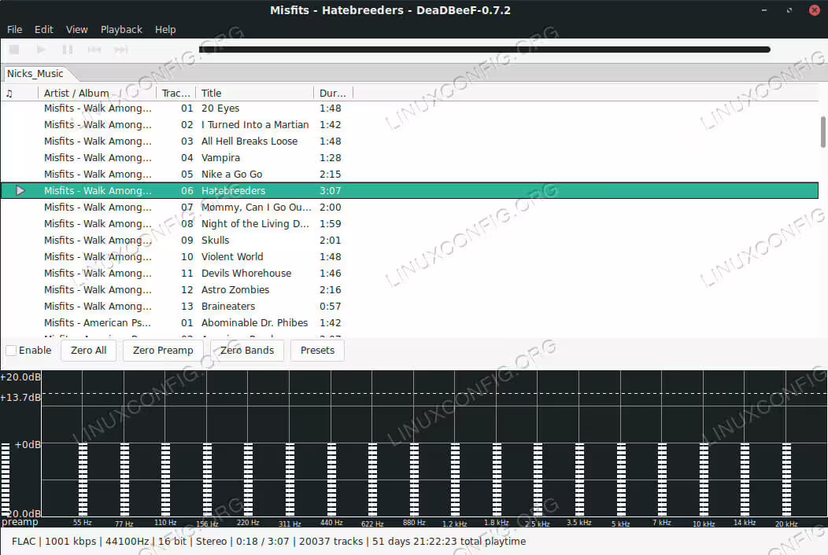Image resolution: width=828 pixels, height=555 pixels.
Task: Adjust the 440 Hz equalizer band
Action: pos(331,479)
